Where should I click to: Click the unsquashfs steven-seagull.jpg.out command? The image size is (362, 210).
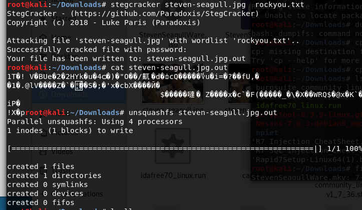203,112
